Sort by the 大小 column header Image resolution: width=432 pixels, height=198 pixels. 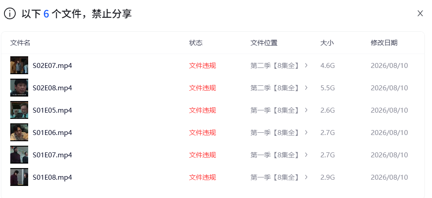pos(327,43)
